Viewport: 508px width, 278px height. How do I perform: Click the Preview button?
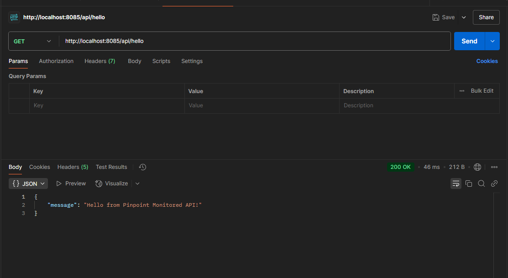[71, 184]
